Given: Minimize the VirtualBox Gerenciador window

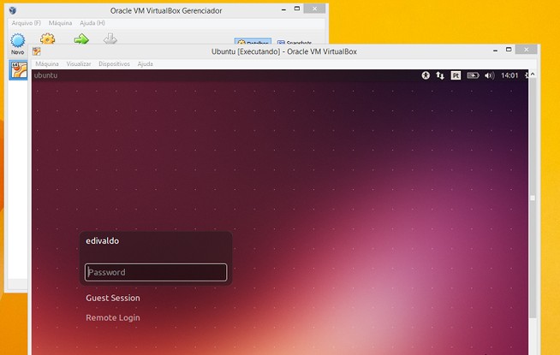Looking at the screenshot, I should pyautogui.click(x=283, y=9).
